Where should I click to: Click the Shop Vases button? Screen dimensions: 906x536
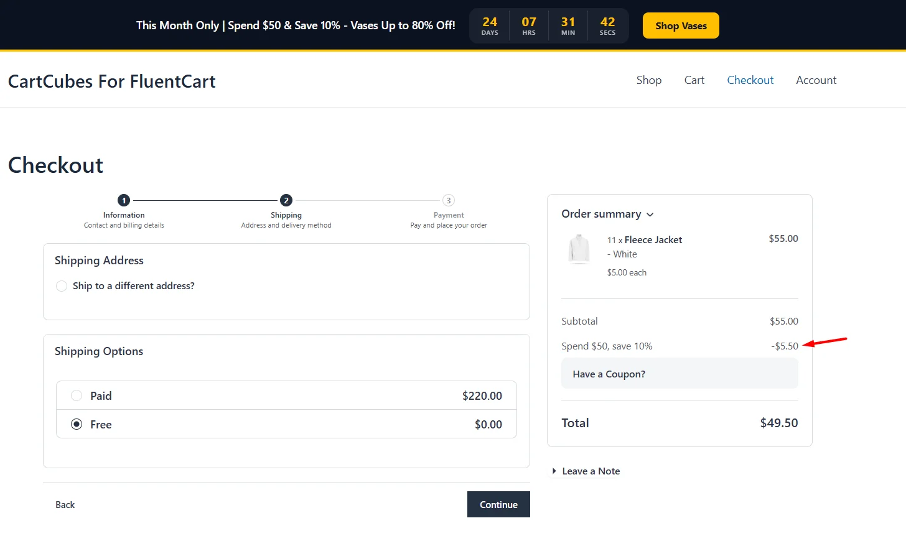pos(681,25)
